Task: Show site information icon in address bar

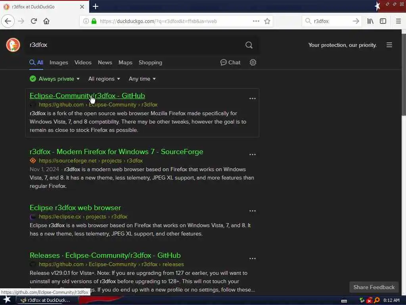Action: [x=86, y=21]
